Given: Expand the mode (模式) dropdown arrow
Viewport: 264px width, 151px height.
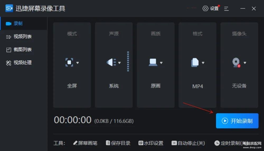Looking at the screenshot, I should click(77, 63).
